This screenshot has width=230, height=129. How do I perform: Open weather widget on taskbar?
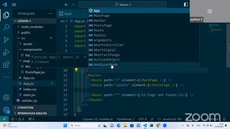pos(10,125)
